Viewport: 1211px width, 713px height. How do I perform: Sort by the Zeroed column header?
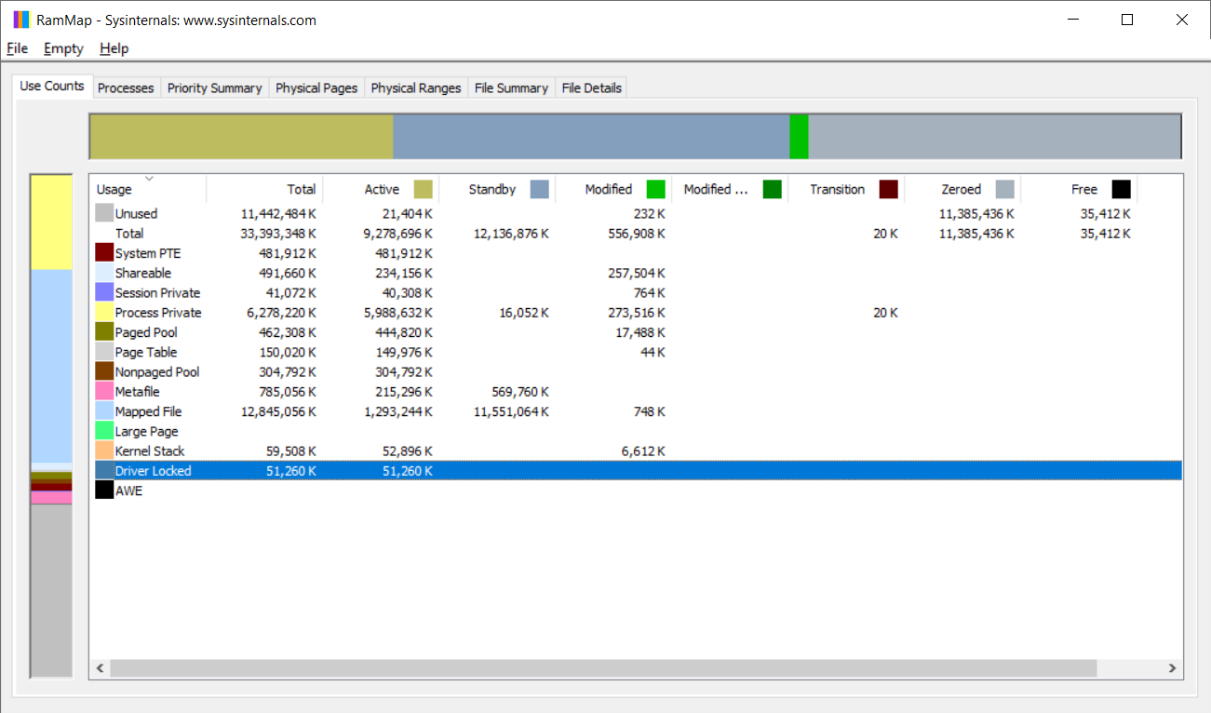(x=962, y=189)
